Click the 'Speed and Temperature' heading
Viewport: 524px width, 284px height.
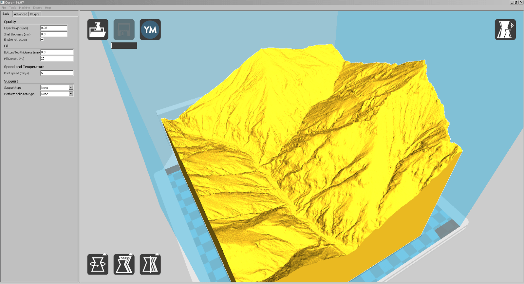(24, 66)
